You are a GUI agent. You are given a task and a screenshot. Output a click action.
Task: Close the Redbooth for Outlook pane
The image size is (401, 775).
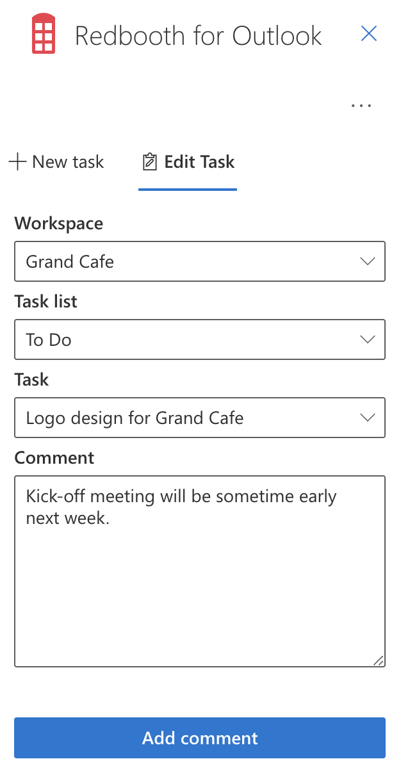coord(368,34)
